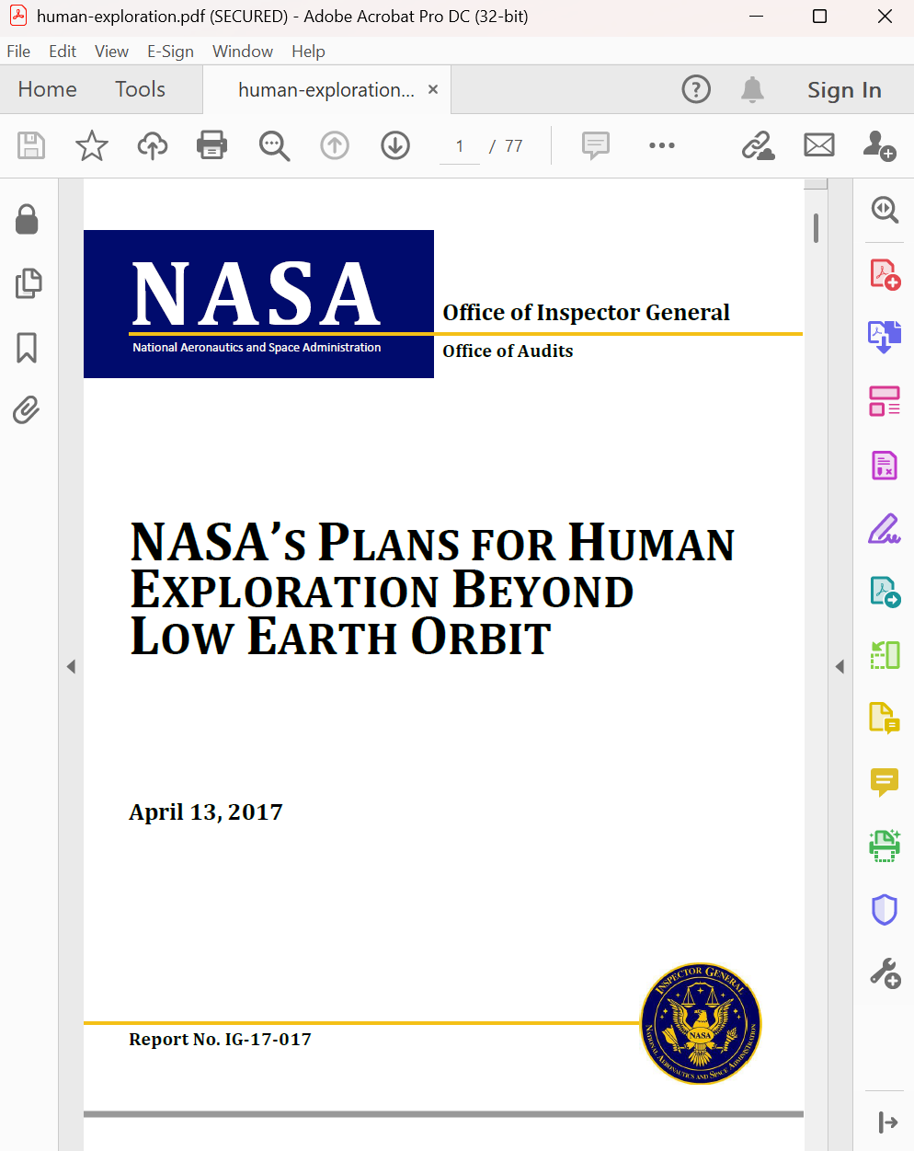Collapse the left navigation pane arrow
Screen dimensions: 914x1151
click(71, 666)
